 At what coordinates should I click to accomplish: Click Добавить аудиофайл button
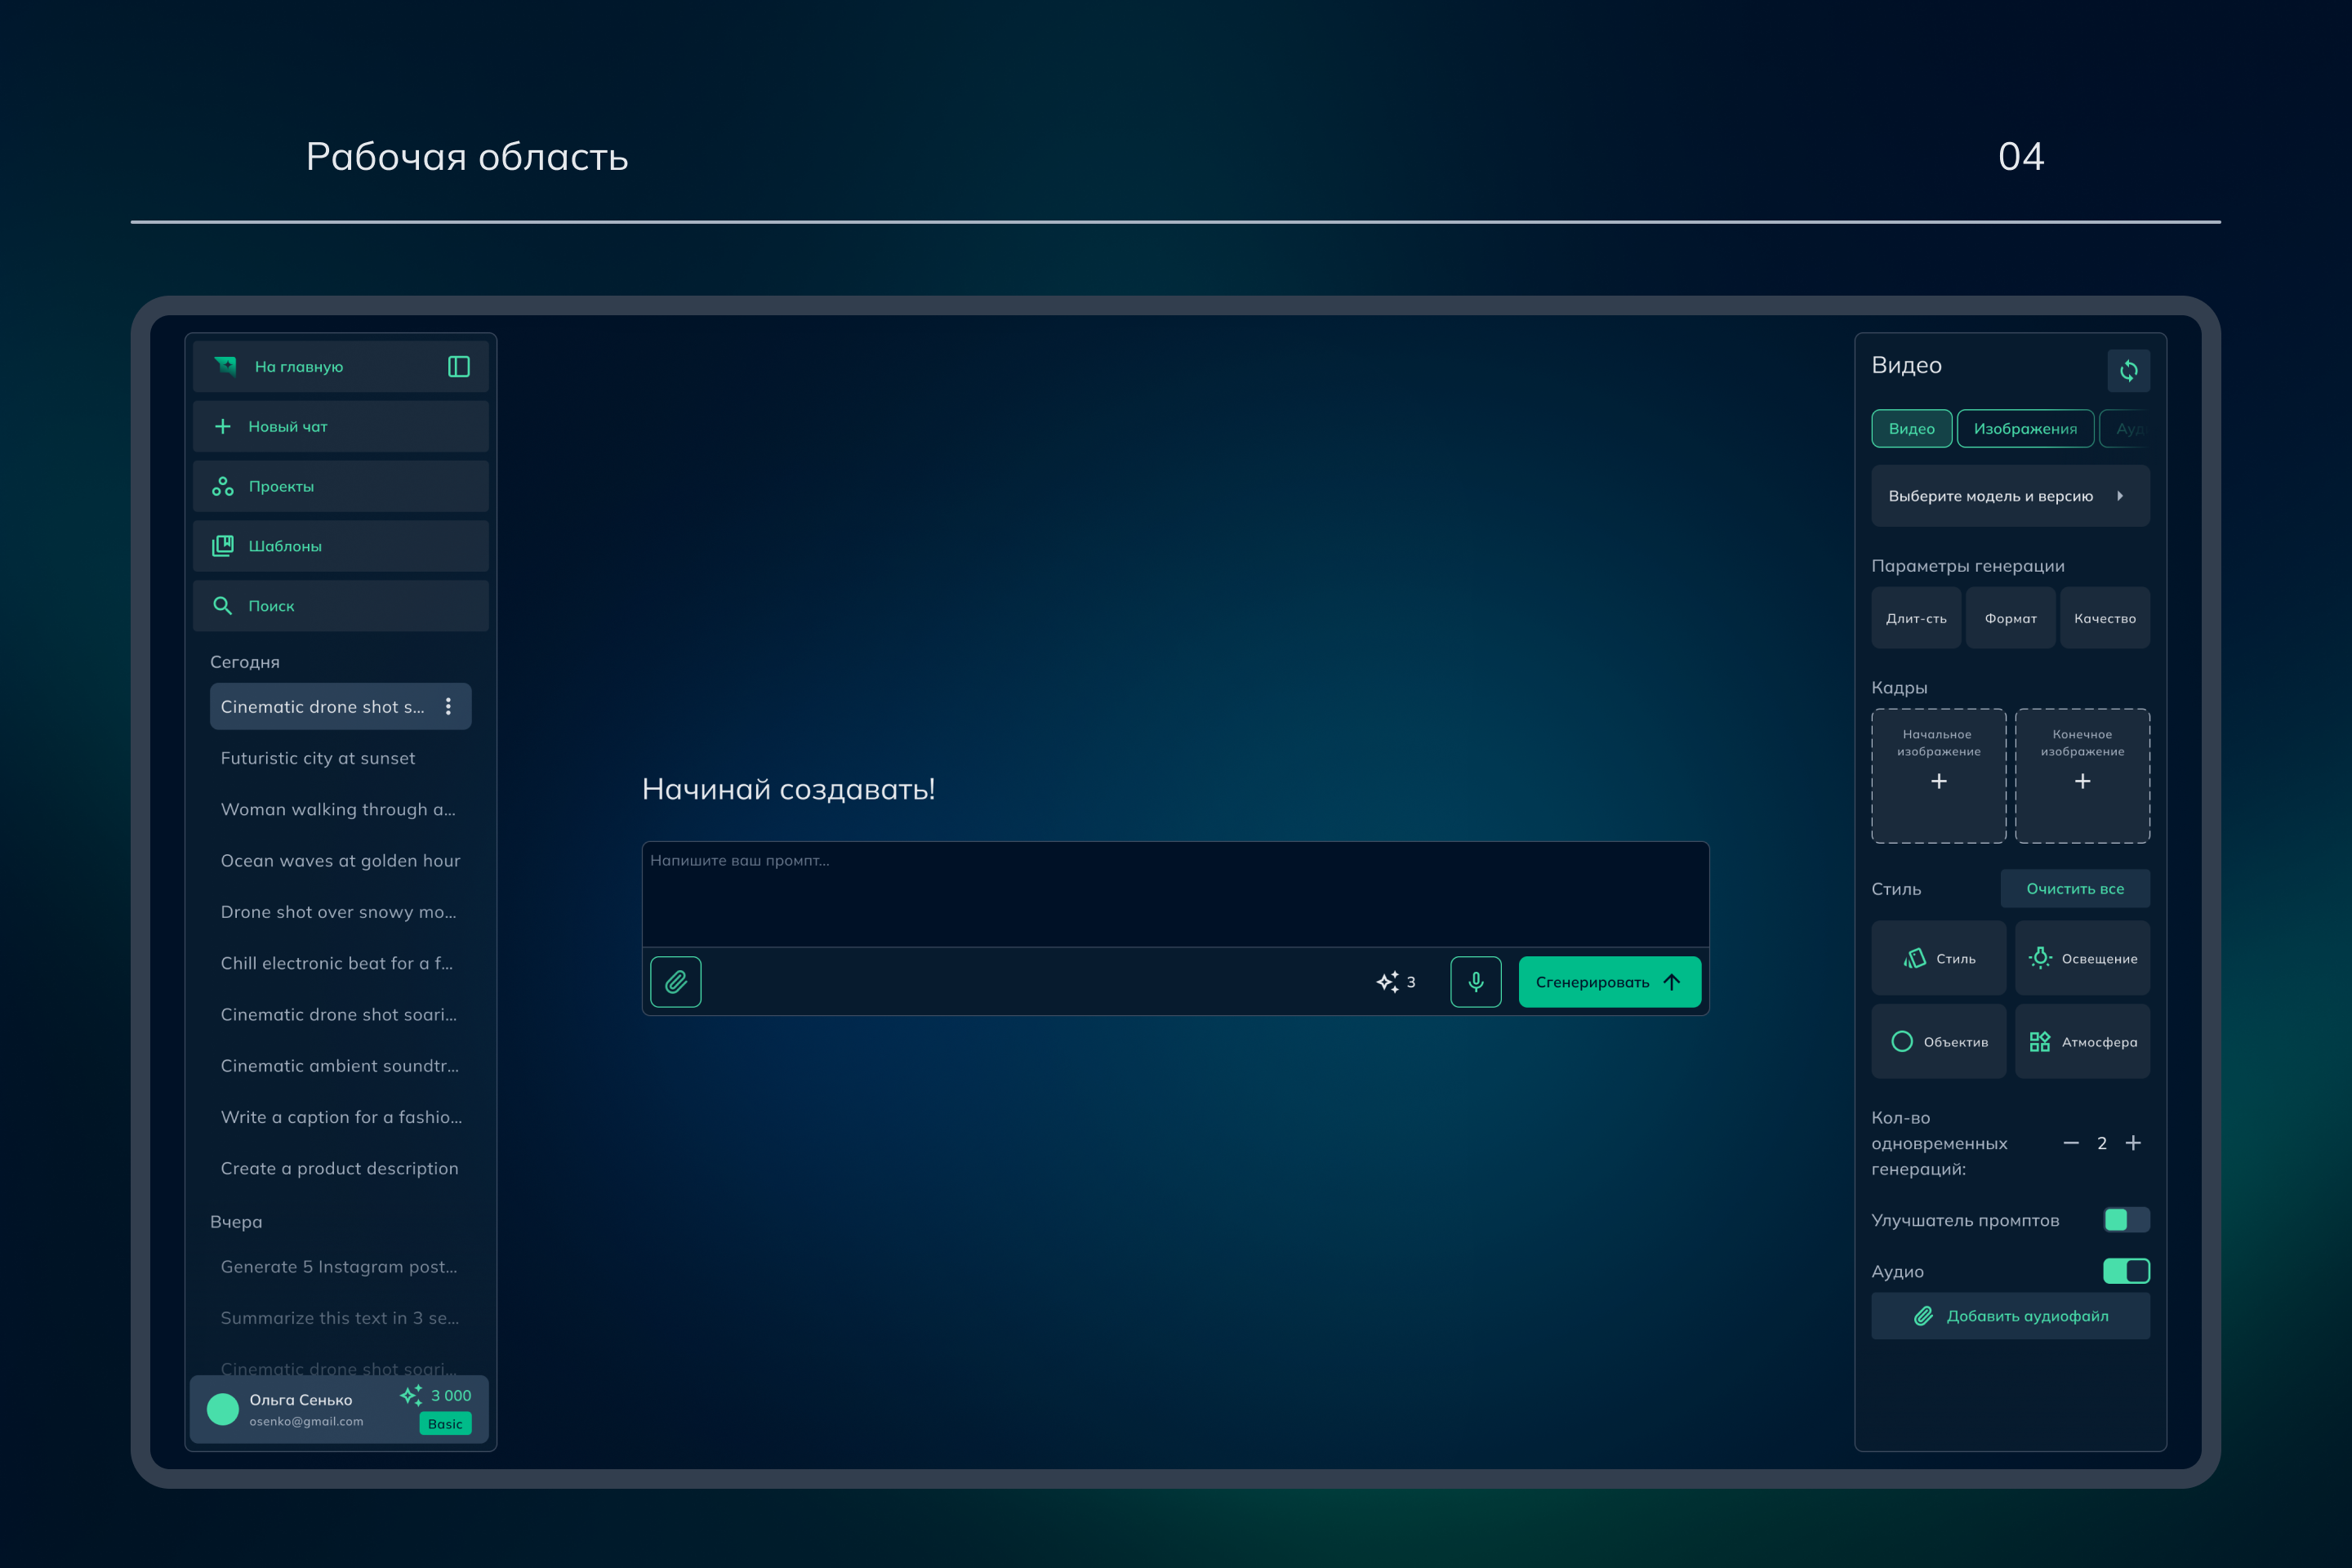2011,1316
